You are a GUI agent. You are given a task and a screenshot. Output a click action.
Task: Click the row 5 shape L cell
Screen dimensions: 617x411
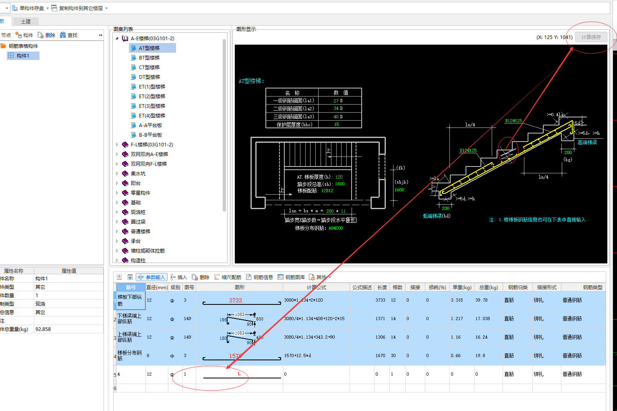(239, 374)
